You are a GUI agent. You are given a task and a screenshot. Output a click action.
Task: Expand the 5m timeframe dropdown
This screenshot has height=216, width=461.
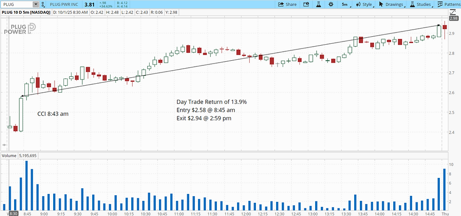[x=346, y=4]
